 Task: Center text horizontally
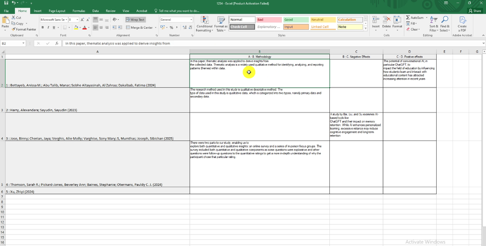click(x=101, y=27)
